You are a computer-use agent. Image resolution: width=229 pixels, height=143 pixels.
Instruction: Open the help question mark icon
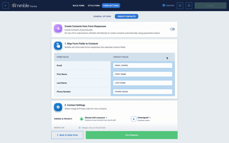pos(189,5)
